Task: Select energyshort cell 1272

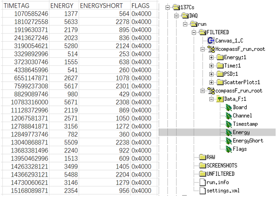Action: point(105,126)
